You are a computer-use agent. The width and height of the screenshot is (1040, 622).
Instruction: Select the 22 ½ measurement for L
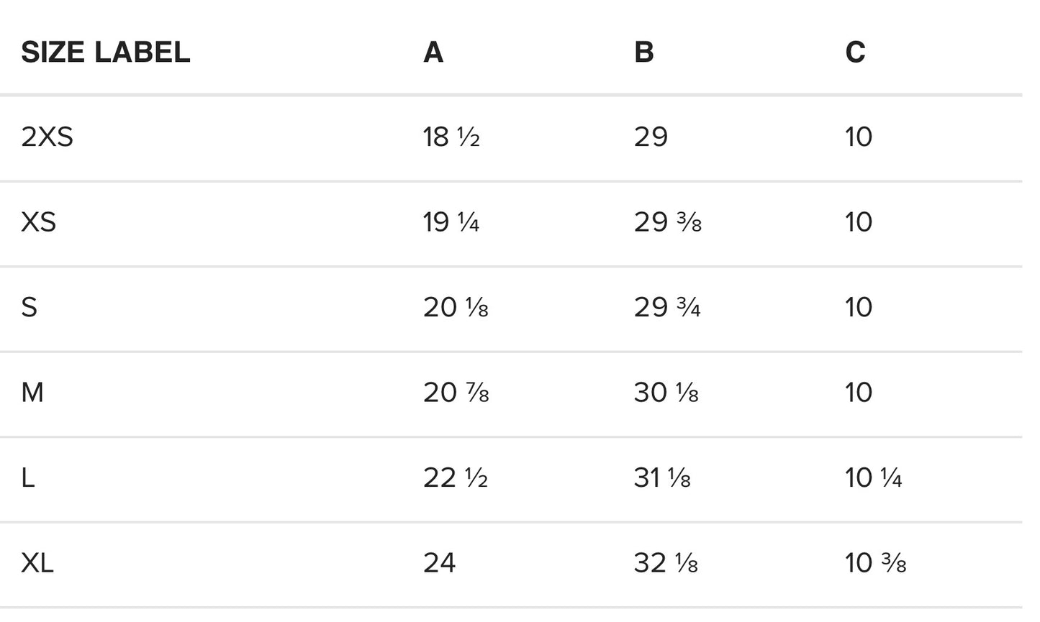(456, 477)
